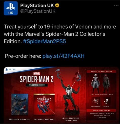Viewport: 120px width, 124px height.
Task: Click the Digital Deluxe Content header
Action: [x=101, y=111]
